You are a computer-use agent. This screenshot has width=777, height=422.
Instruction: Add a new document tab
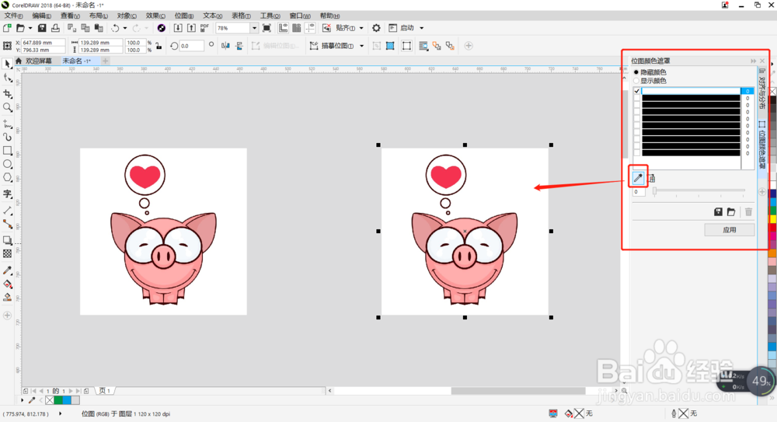coord(105,61)
